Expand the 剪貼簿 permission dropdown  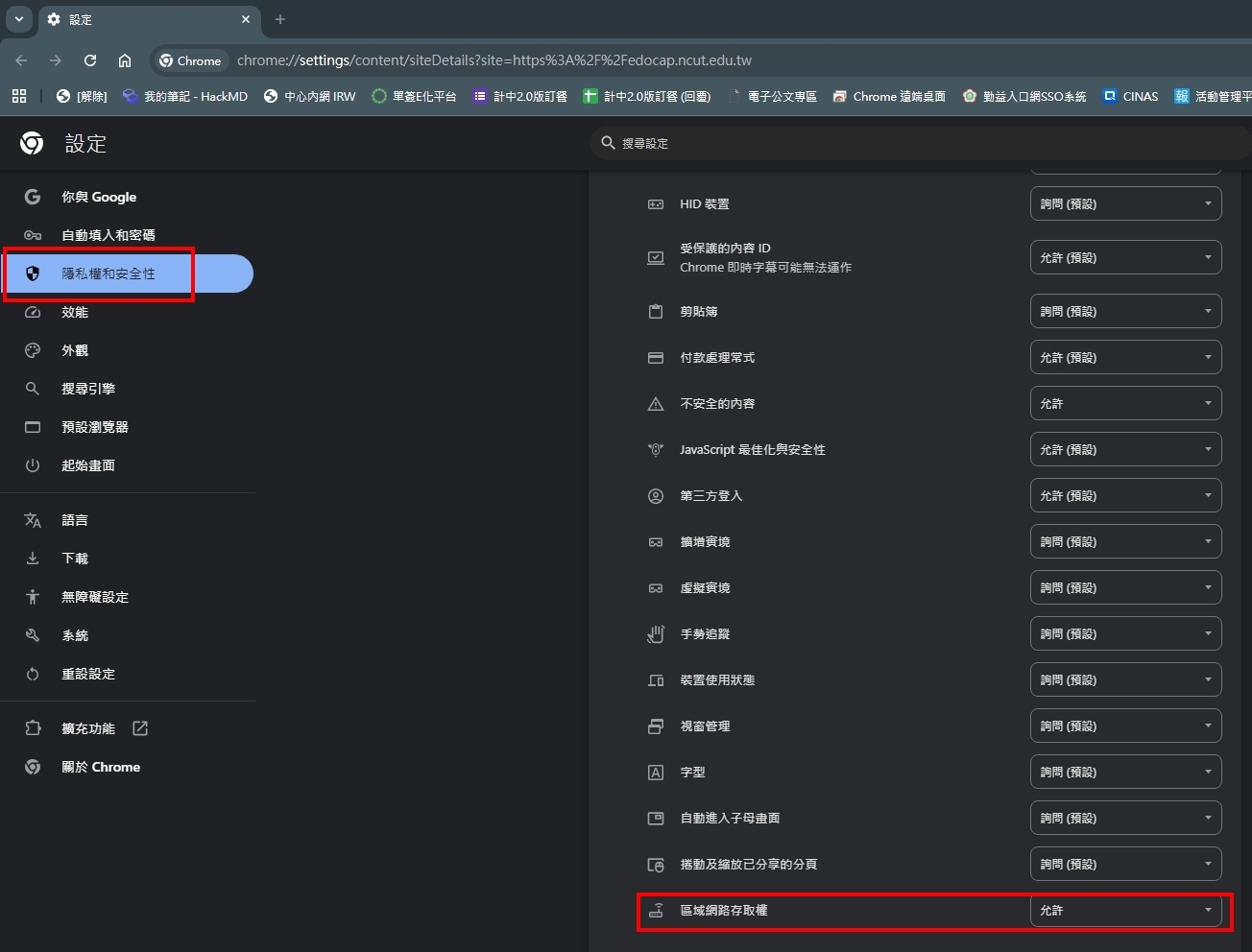1125,311
